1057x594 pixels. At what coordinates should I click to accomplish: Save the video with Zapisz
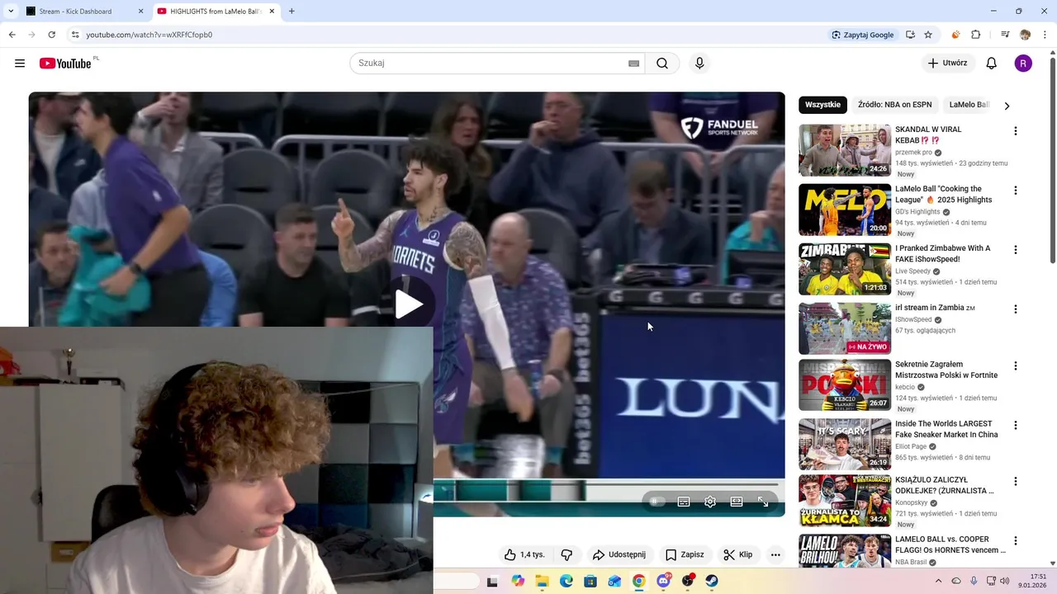tap(685, 554)
